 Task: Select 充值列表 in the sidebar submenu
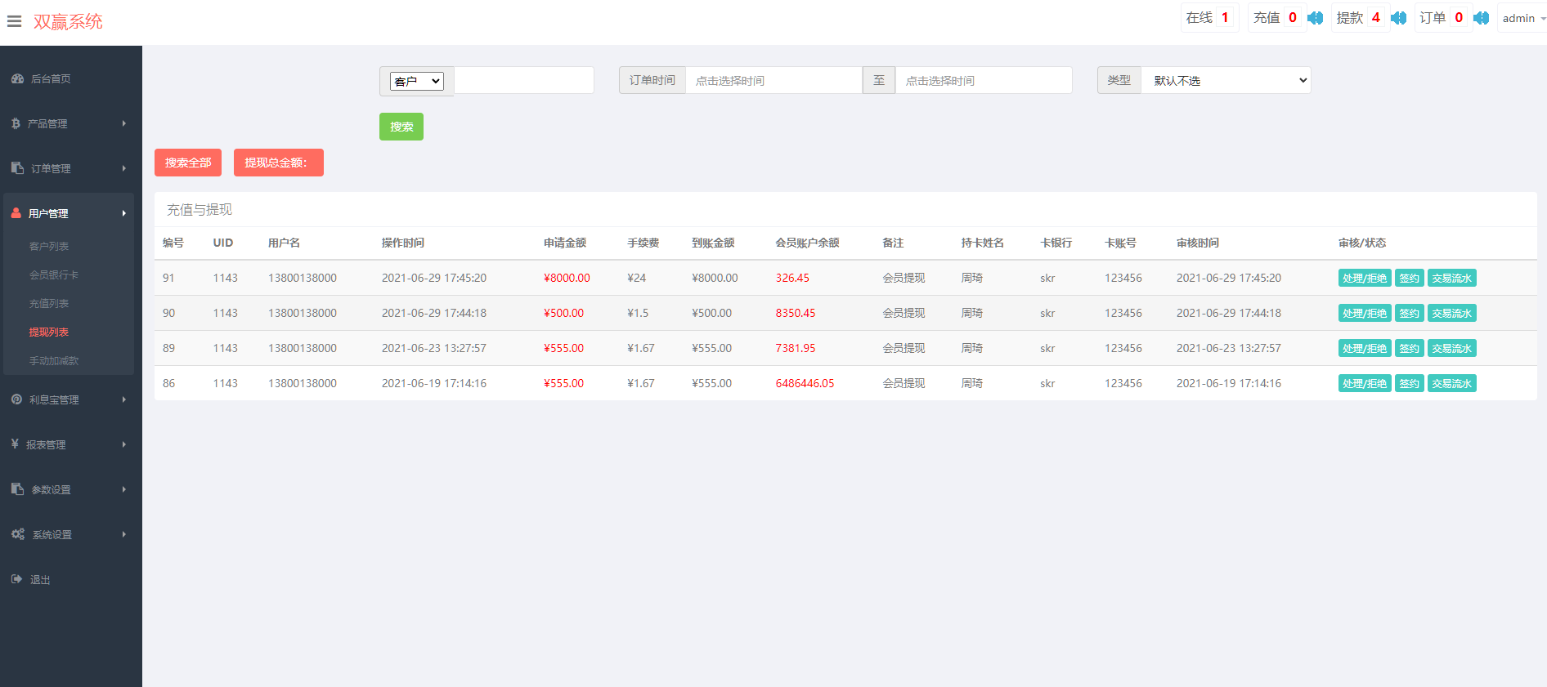pos(49,303)
